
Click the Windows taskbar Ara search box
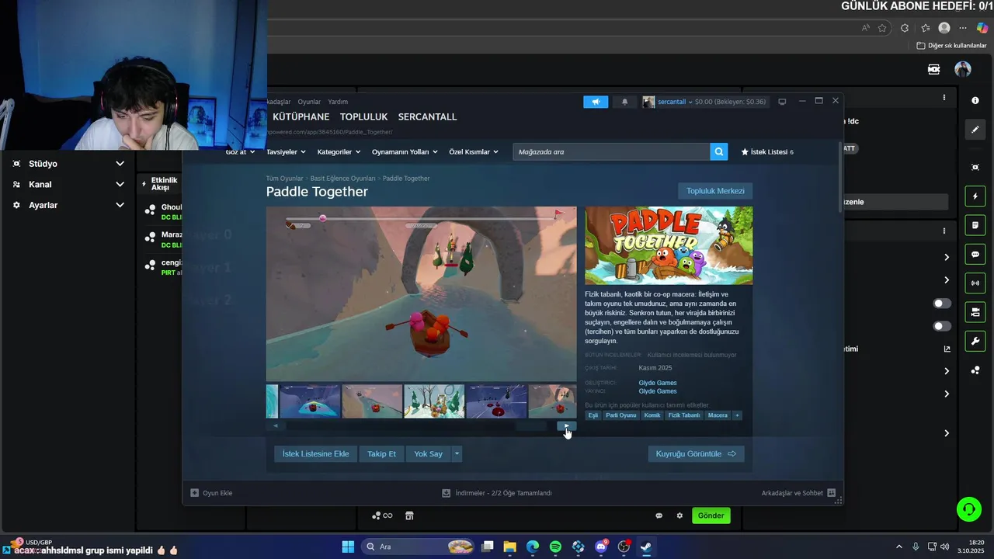(418, 547)
